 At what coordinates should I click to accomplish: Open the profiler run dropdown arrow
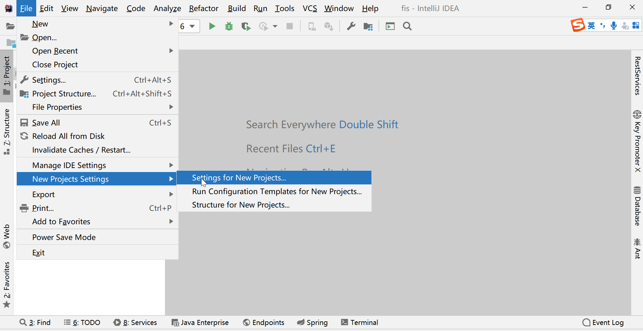tap(275, 26)
